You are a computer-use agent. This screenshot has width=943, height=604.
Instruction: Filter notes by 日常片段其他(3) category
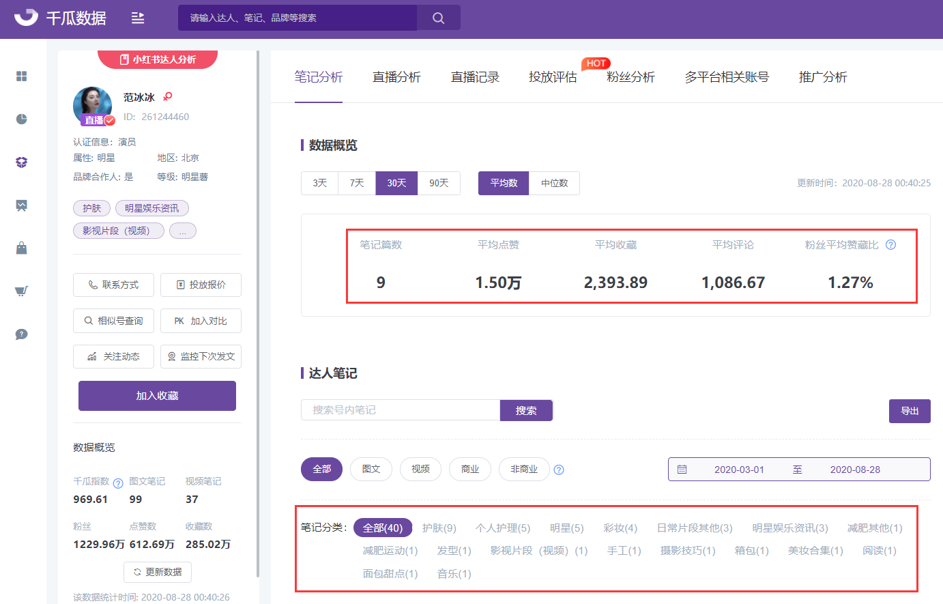point(695,528)
